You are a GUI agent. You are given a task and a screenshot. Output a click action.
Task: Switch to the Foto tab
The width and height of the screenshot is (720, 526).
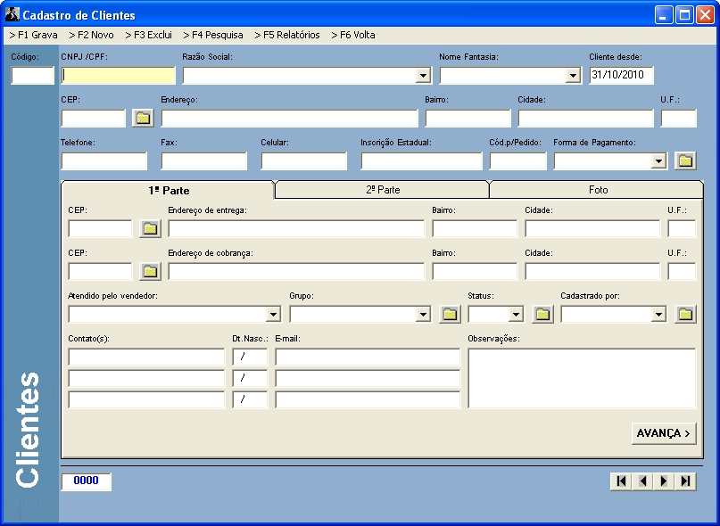coord(598,190)
